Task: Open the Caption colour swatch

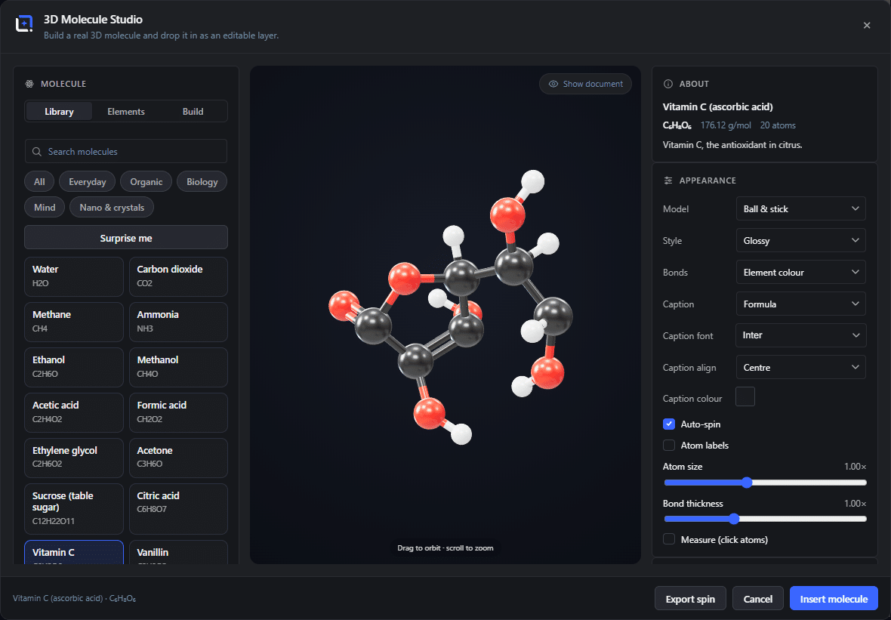Action: pos(745,396)
